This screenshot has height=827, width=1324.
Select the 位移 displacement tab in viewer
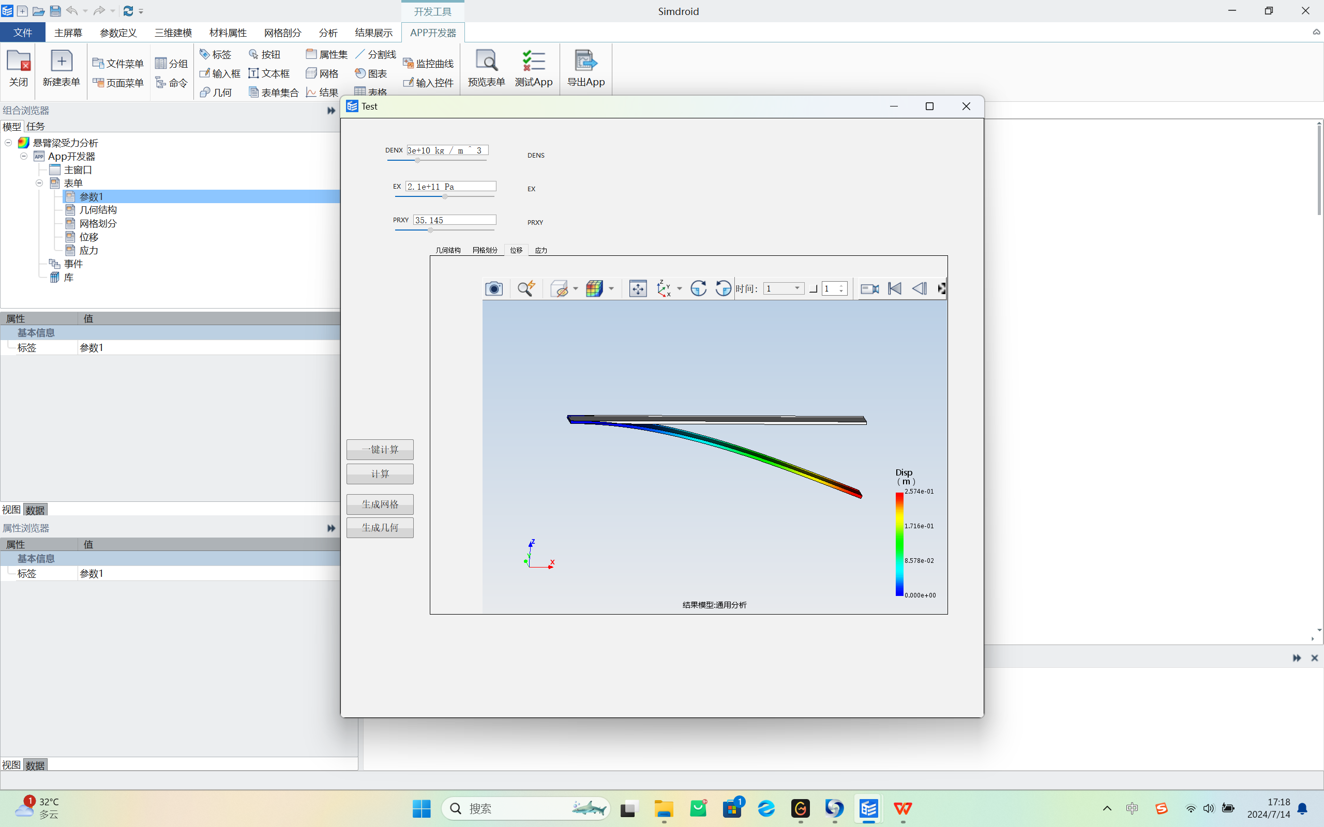point(515,250)
